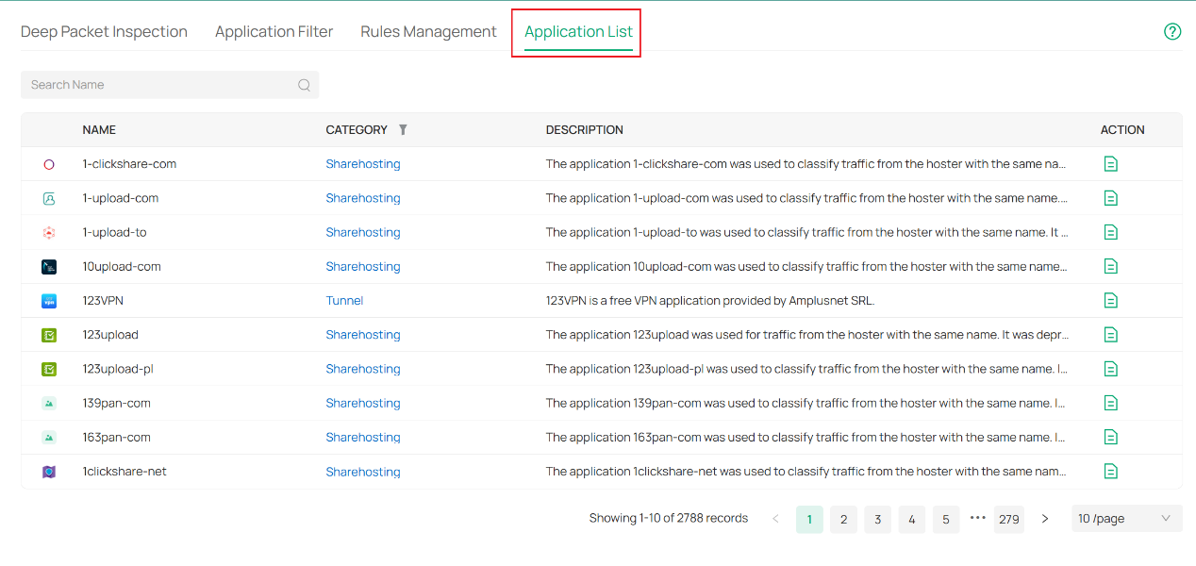Select the Application Filter tab
Screen dimensions: 1196x566
pyautogui.click(x=274, y=32)
